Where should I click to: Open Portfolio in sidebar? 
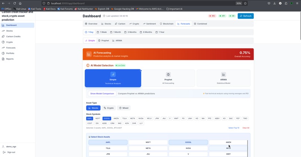click(18, 53)
